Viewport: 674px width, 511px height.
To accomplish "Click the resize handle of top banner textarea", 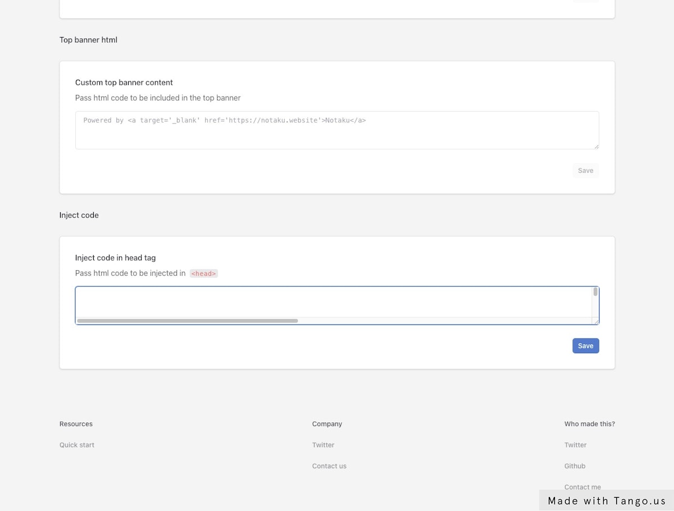I will pos(596,146).
